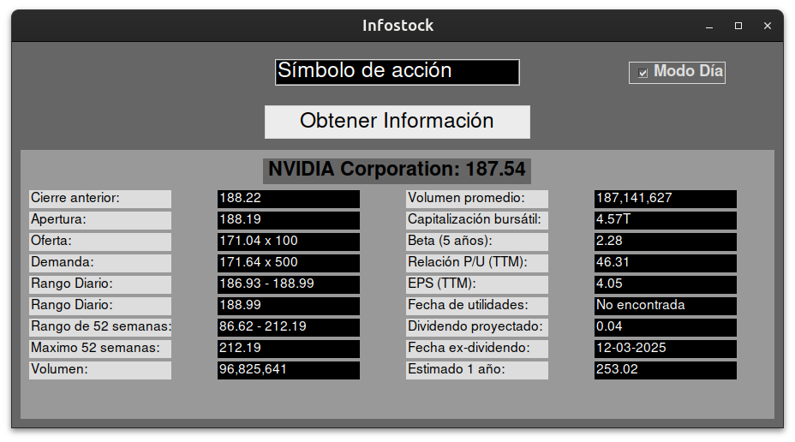Select the Fecha de utilidades value field
795x442 pixels.
point(665,306)
